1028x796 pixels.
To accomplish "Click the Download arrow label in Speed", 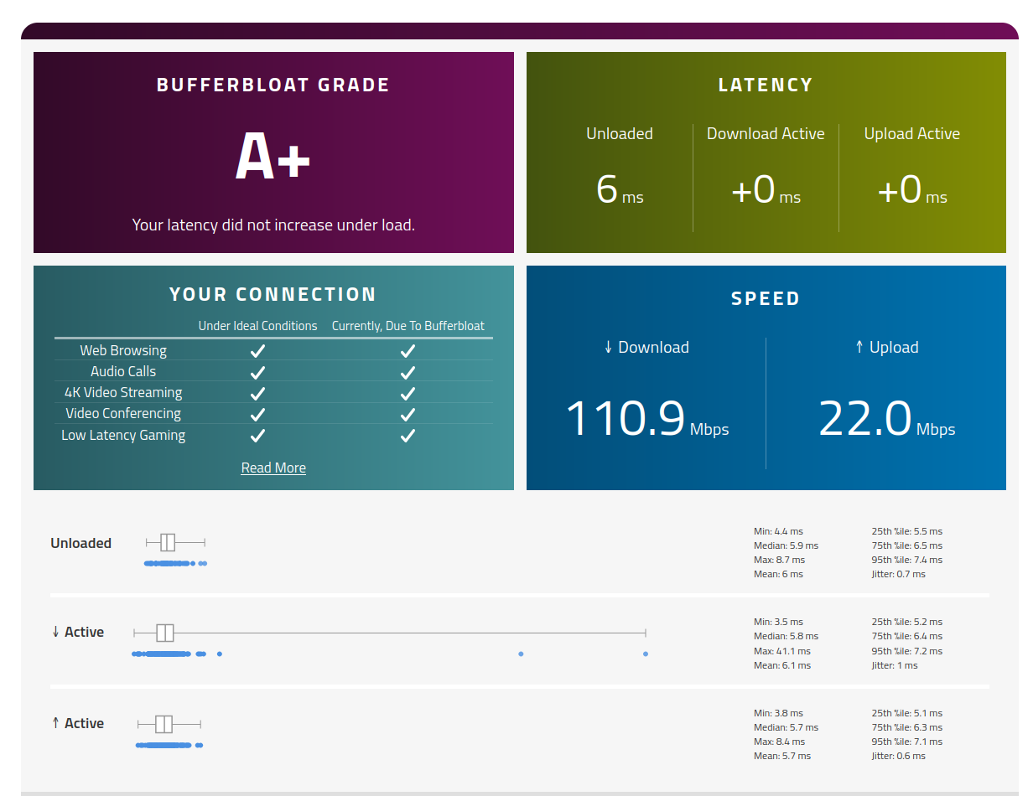I will tap(646, 347).
